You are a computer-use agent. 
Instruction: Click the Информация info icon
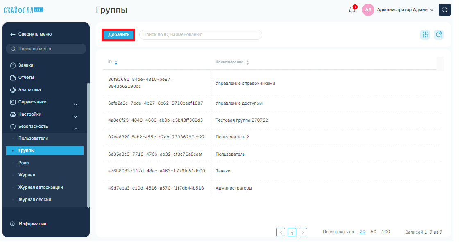click(x=12, y=224)
